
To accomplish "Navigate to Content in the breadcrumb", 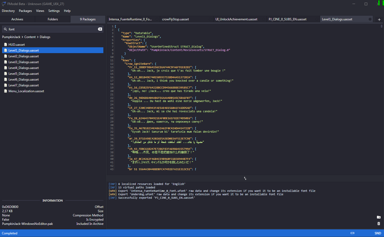I will [30, 37].
